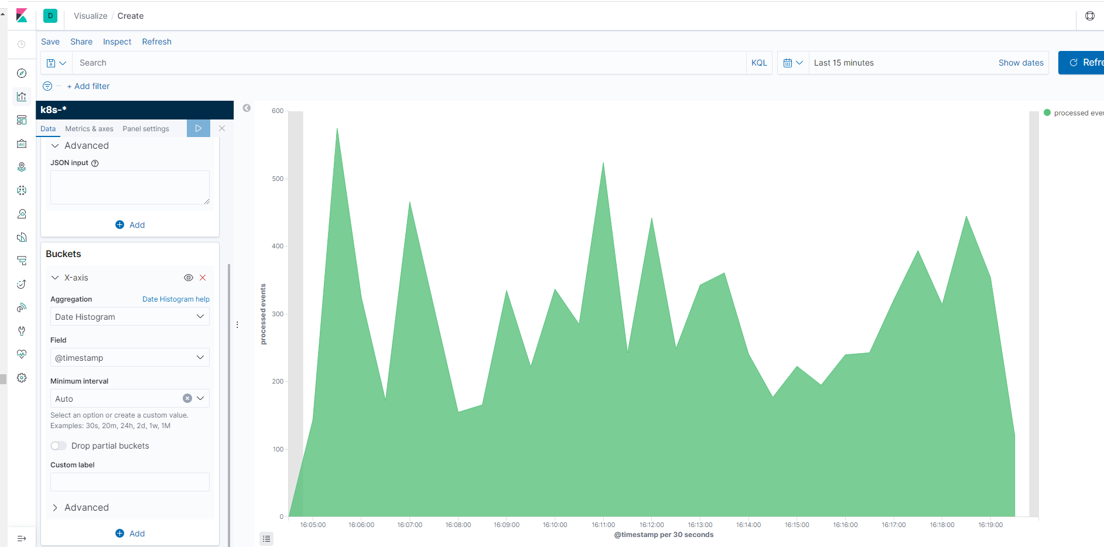Collapse the editor panel with the arrow icon
The image size is (1104, 547).
point(247,108)
